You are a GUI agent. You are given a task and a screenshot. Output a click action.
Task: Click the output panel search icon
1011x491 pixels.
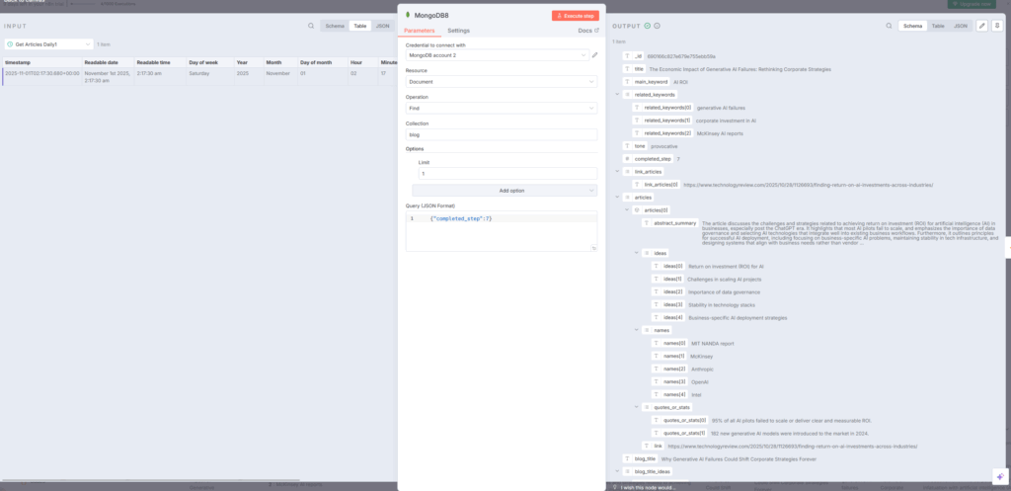coord(891,26)
